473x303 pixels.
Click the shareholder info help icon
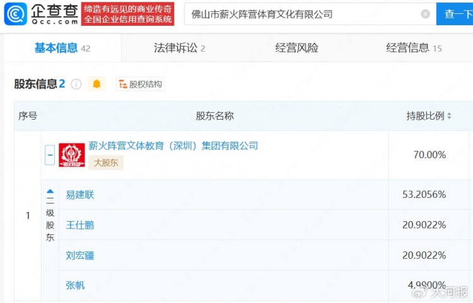point(76,84)
